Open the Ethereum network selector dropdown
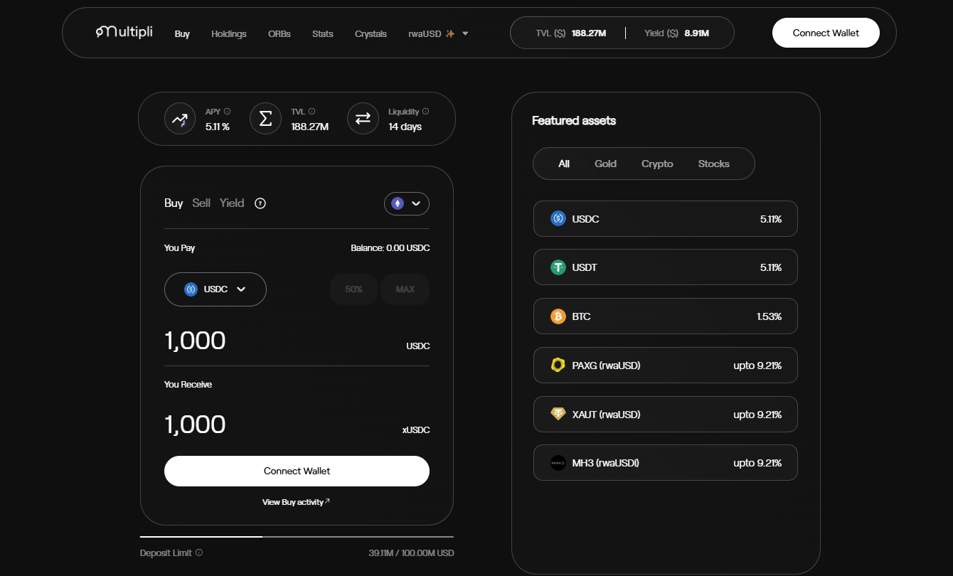The height and width of the screenshot is (576, 953). pyautogui.click(x=407, y=203)
